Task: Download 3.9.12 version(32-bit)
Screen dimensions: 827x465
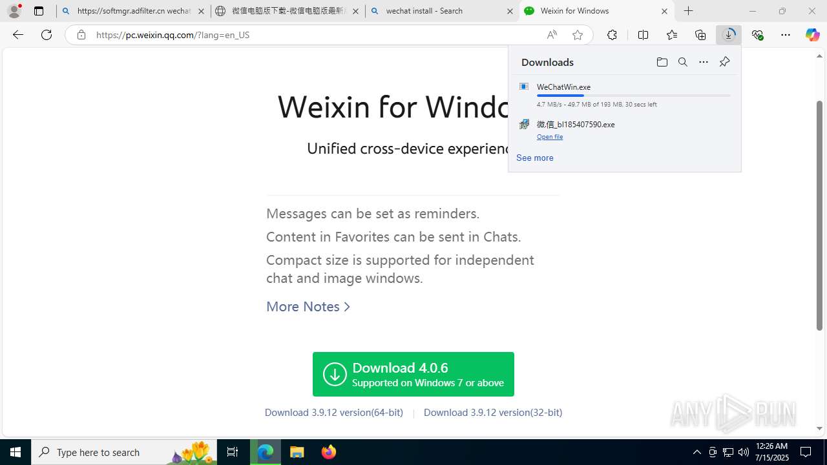Action: point(493,412)
